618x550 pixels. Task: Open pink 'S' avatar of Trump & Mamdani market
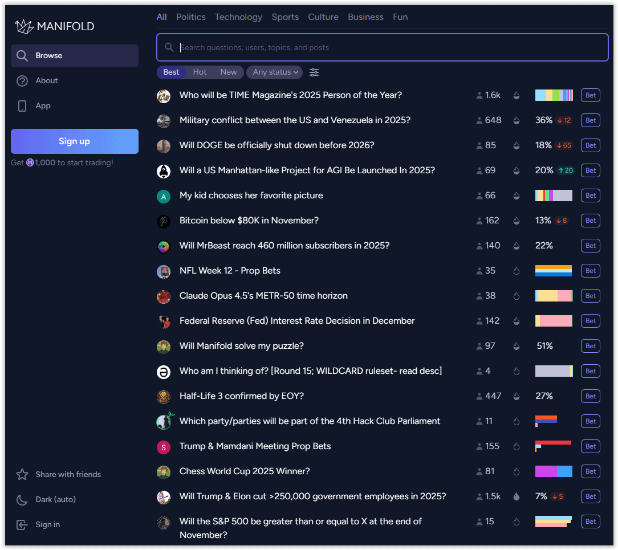click(164, 447)
